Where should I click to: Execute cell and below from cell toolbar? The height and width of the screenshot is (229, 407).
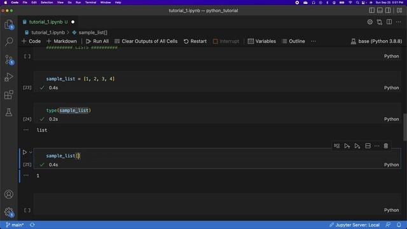(357, 146)
